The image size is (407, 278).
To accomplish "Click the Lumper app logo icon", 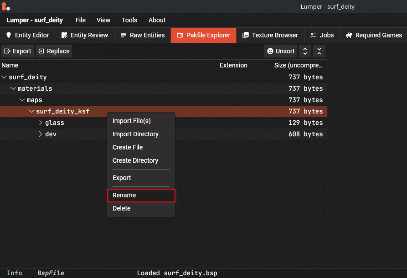I will click(5, 6).
